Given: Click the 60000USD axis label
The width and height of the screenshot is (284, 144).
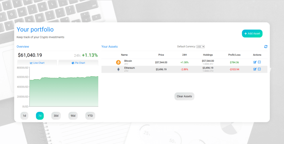Looking at the screenshot, I should (x=22, y=77).
